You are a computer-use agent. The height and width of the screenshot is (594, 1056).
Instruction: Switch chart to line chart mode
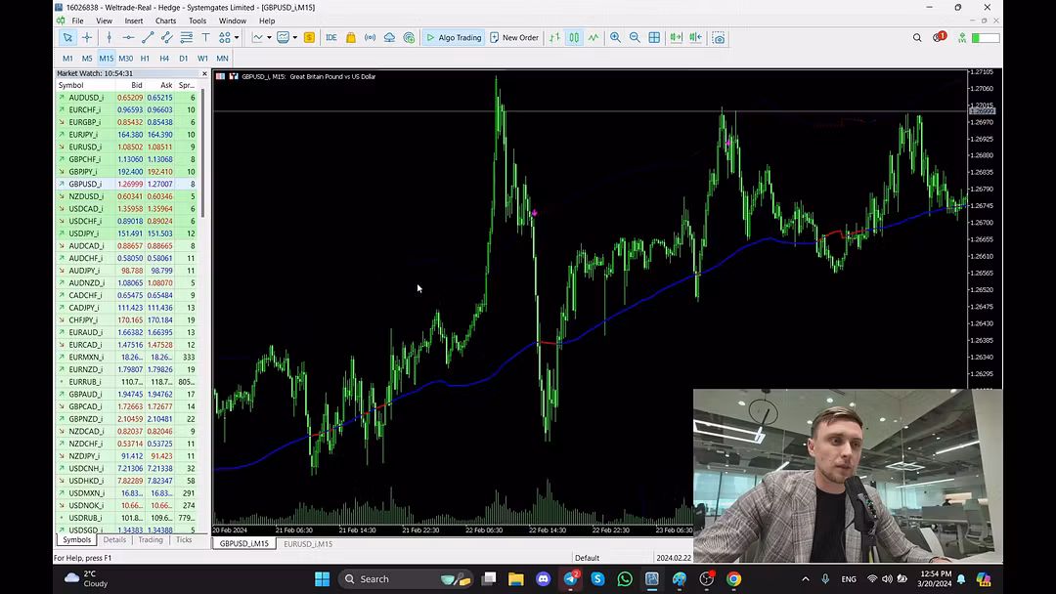(x=594, y=38)
